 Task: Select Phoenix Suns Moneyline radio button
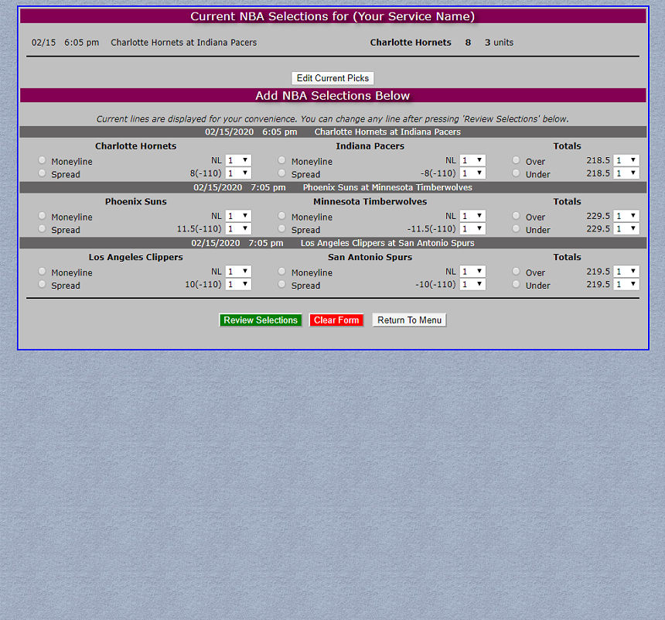tap(42, 216)
